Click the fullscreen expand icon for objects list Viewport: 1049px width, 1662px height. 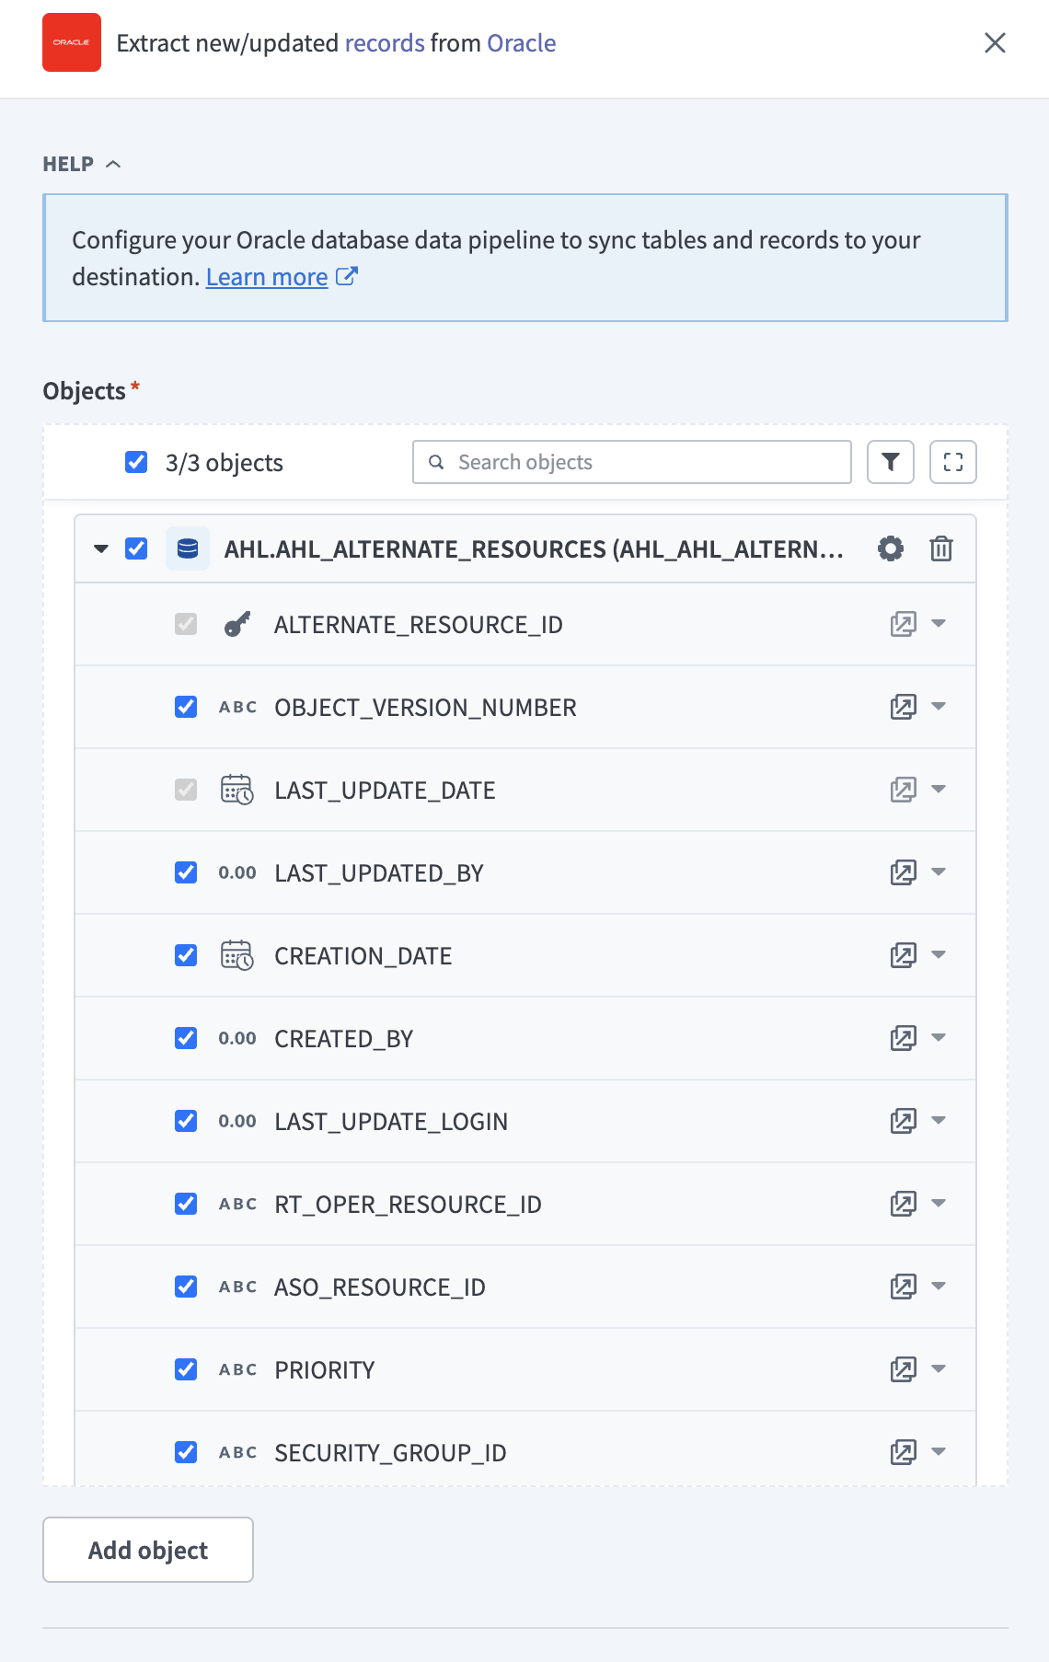tap(952, 462)
